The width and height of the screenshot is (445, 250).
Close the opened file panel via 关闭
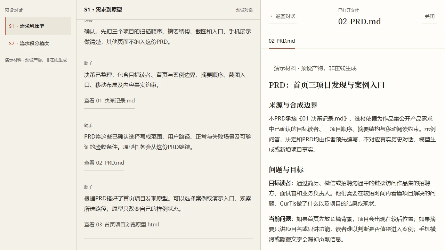(429, 16)
